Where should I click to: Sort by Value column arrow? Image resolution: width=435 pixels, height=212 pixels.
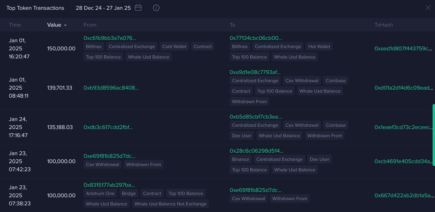coord(65,25)
